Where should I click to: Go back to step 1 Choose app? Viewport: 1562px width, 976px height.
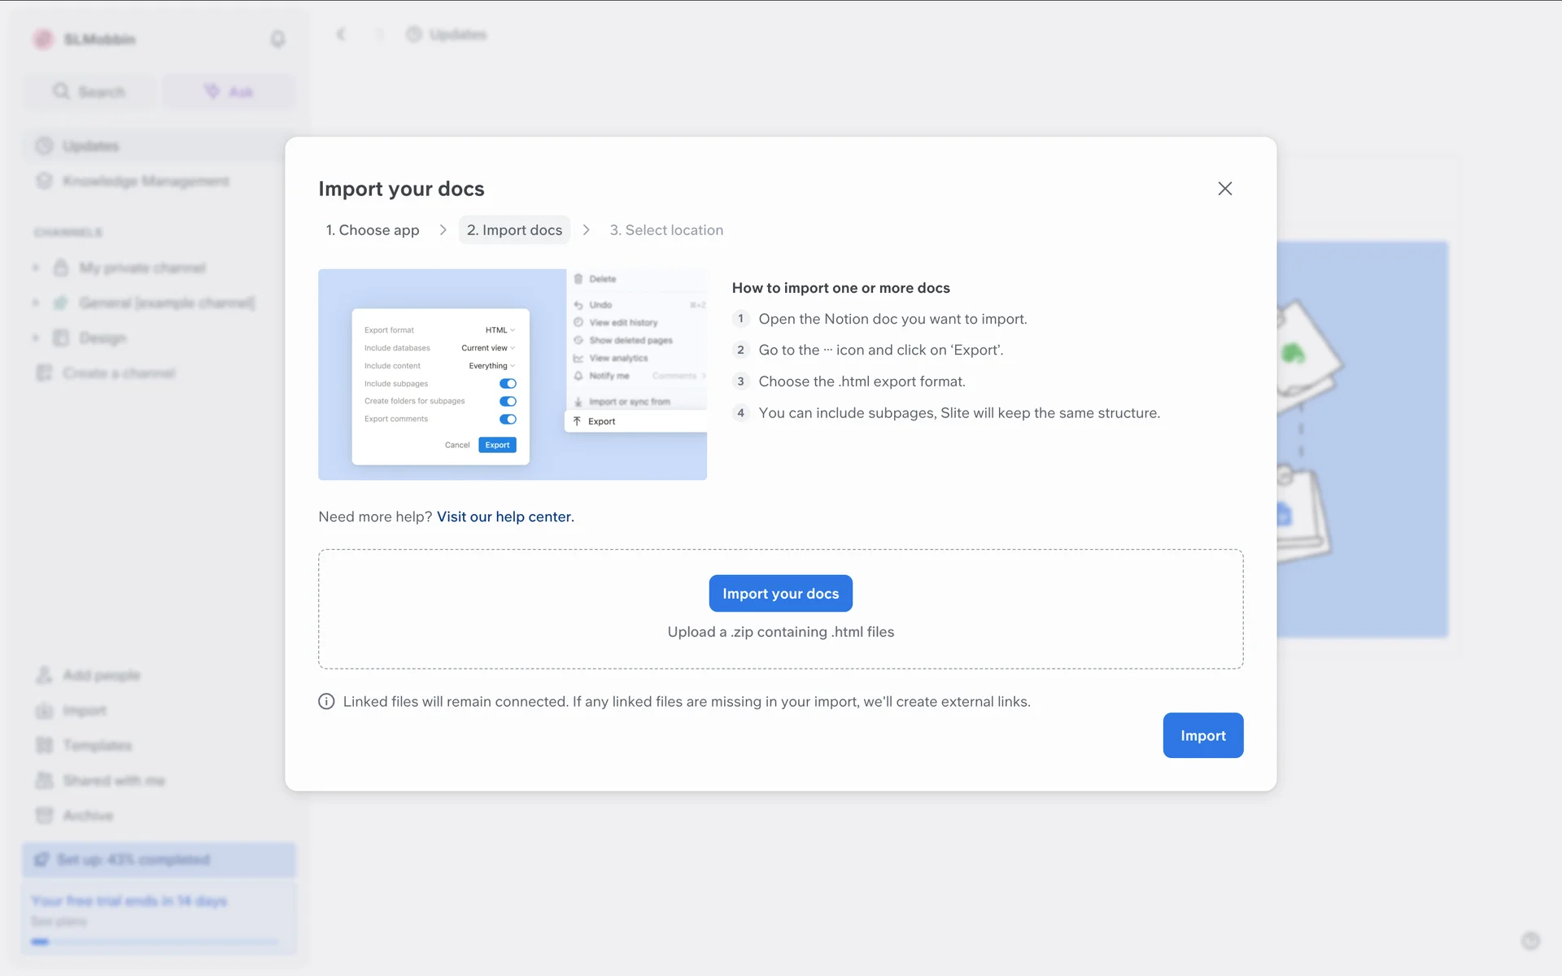point(373,230)
